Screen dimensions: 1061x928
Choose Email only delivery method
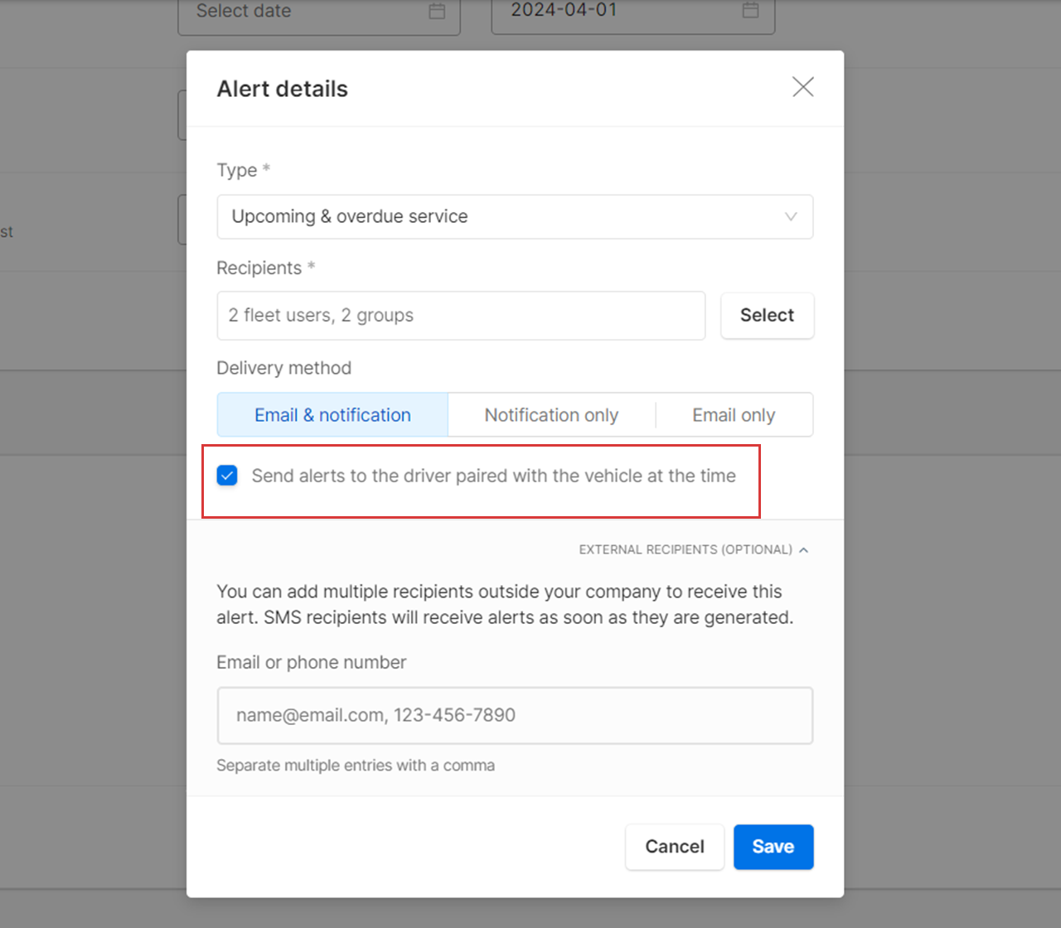pos(734,415)
